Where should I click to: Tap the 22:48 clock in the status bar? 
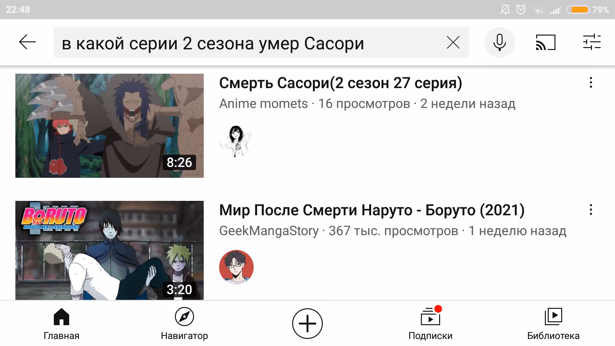pyautogui.click(x=18, y=10)
